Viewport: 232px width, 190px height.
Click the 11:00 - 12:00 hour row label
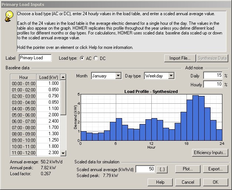24,153
